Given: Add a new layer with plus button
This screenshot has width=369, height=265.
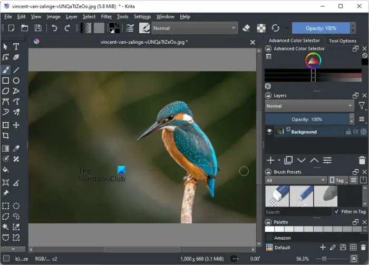Looking at the screenshot, I should coord(271,160).
